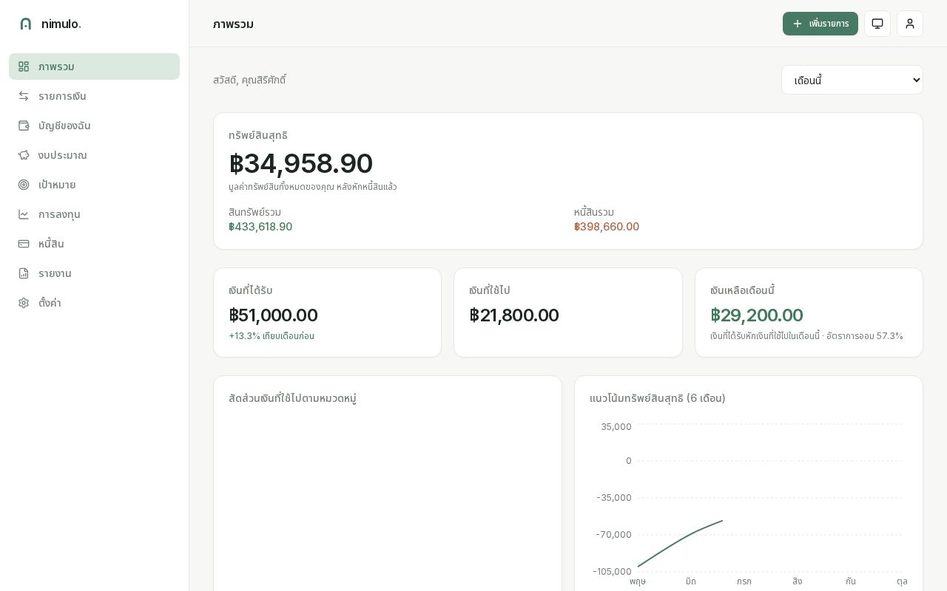The image size is (947, 591).
Task: Click the net worth value ฿34,958.90
Action: coord(300,163)
